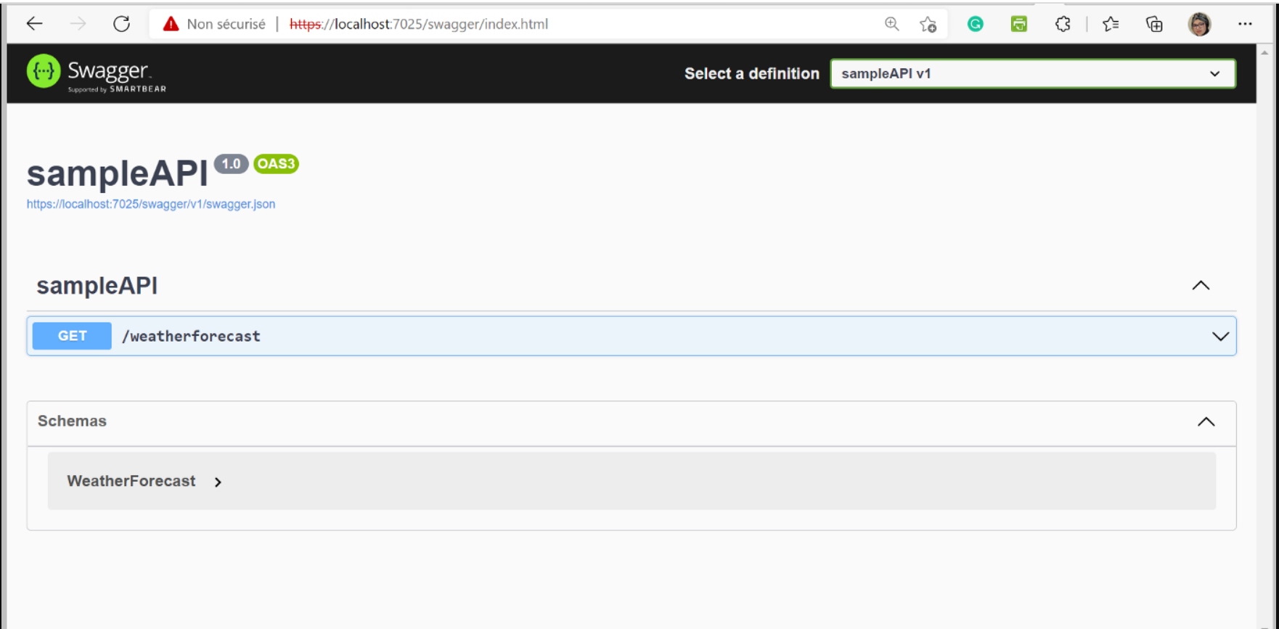Click the OAS3 badge
Screen dimensions: 1279x629
[276, 164]
